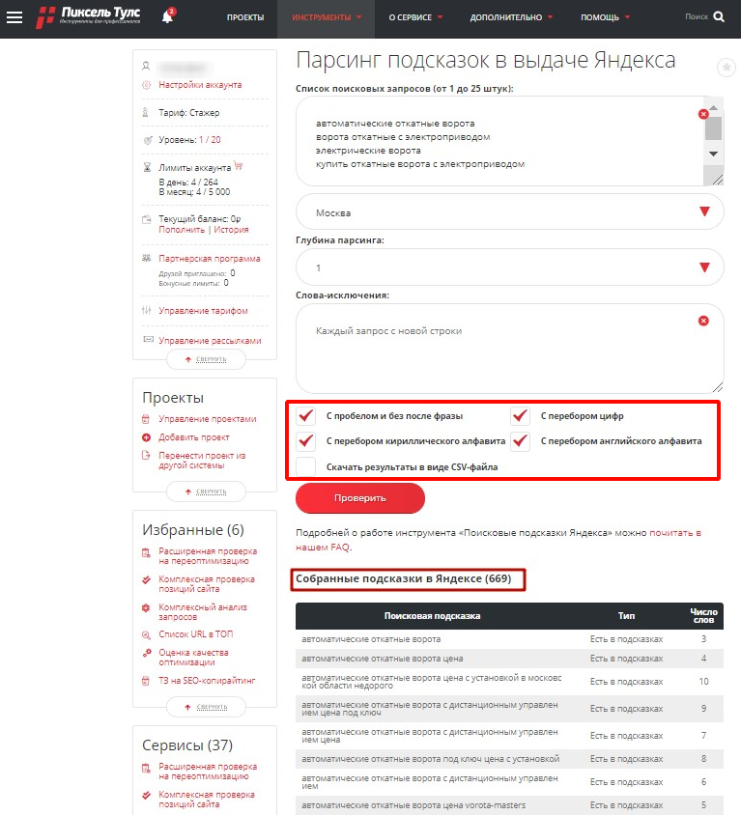Click Поисковая подсказка column header
This screenshot has height=815, width=741.
tap(432, 615)
